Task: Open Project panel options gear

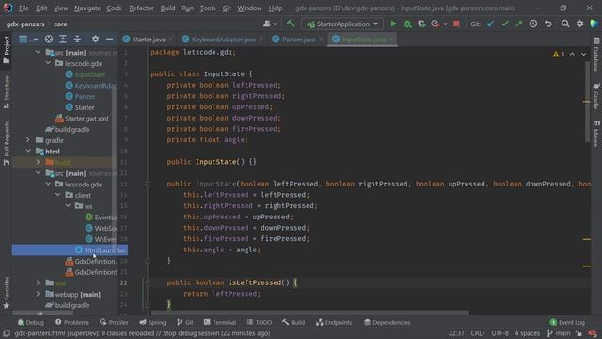Action: tap(95, 39)
